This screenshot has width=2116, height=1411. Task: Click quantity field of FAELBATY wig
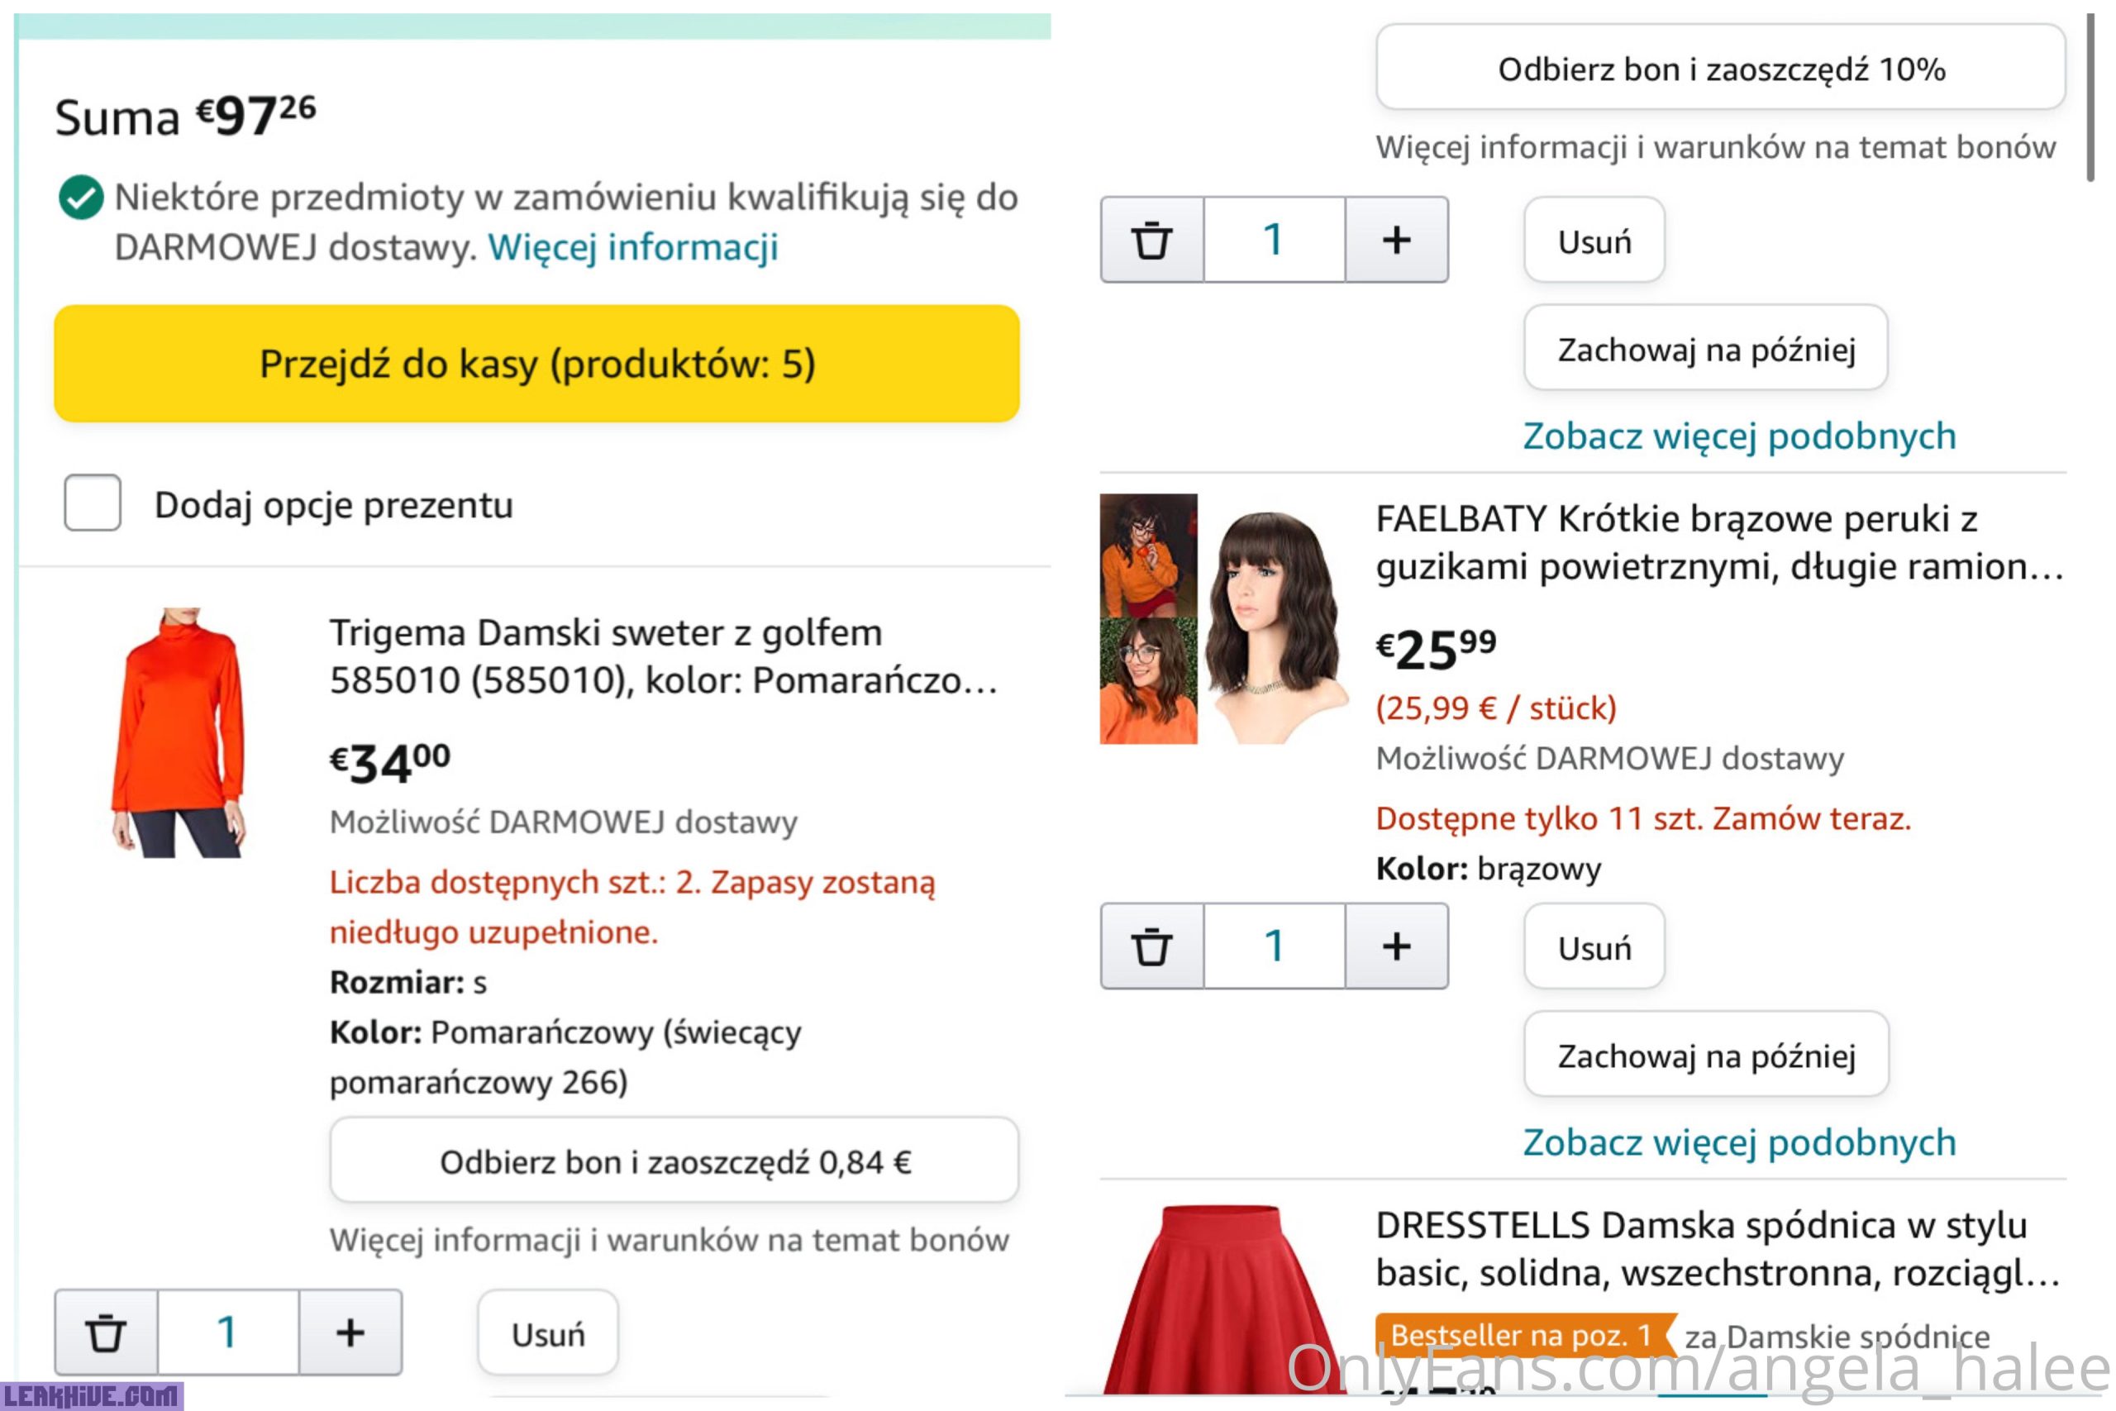pyautogui.click(x=1274, y=946)
